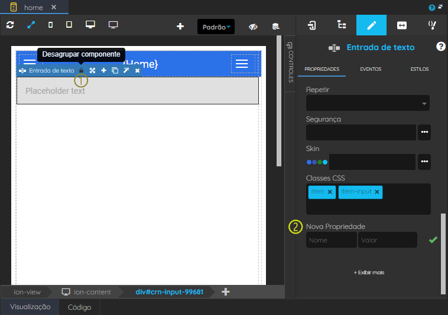Expand the Repetir dropdown
The width and height of the screenshot is (448, 315).
[x=368, y=103]
